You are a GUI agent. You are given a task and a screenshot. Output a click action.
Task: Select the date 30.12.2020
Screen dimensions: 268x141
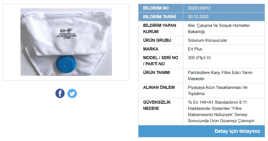[198, 17]
